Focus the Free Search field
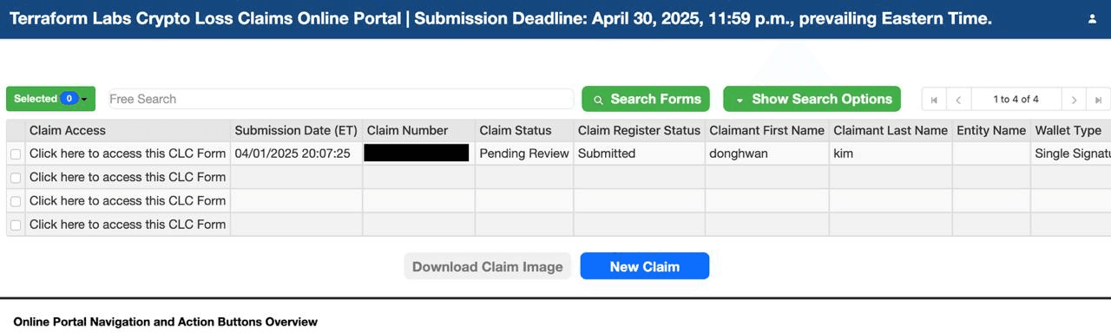This screenshot has width=1111, height=333. 341,99
